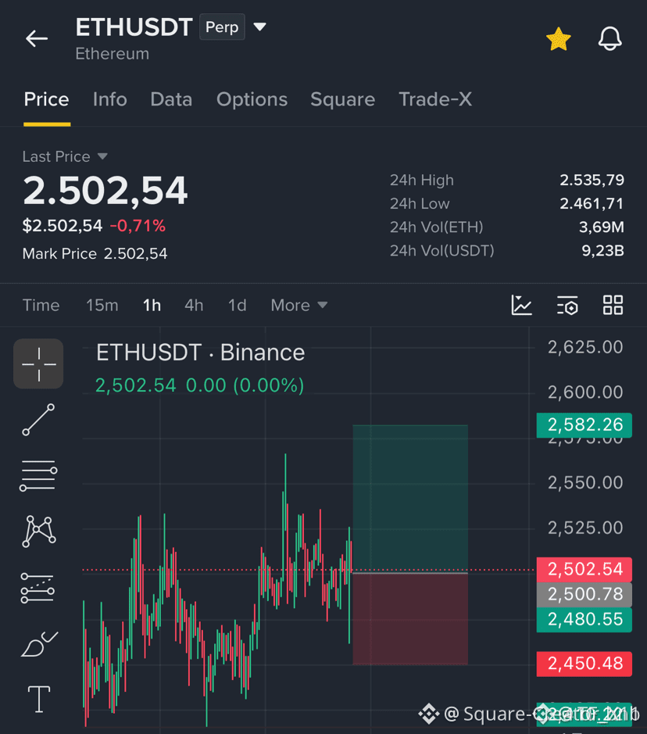
Task: Select the 1h chart interval
Action: click(x=152, y=305)
